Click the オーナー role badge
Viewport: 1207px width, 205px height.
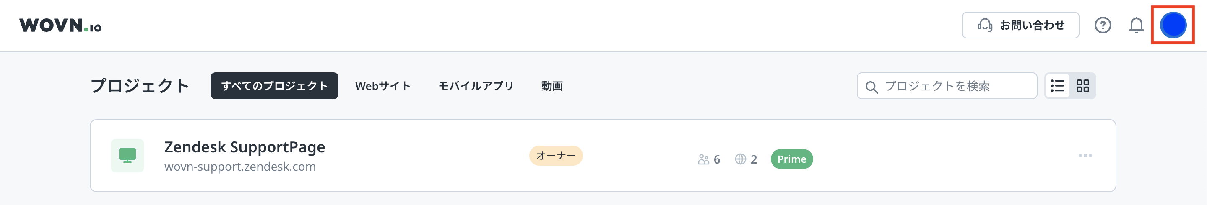point(556,156)
